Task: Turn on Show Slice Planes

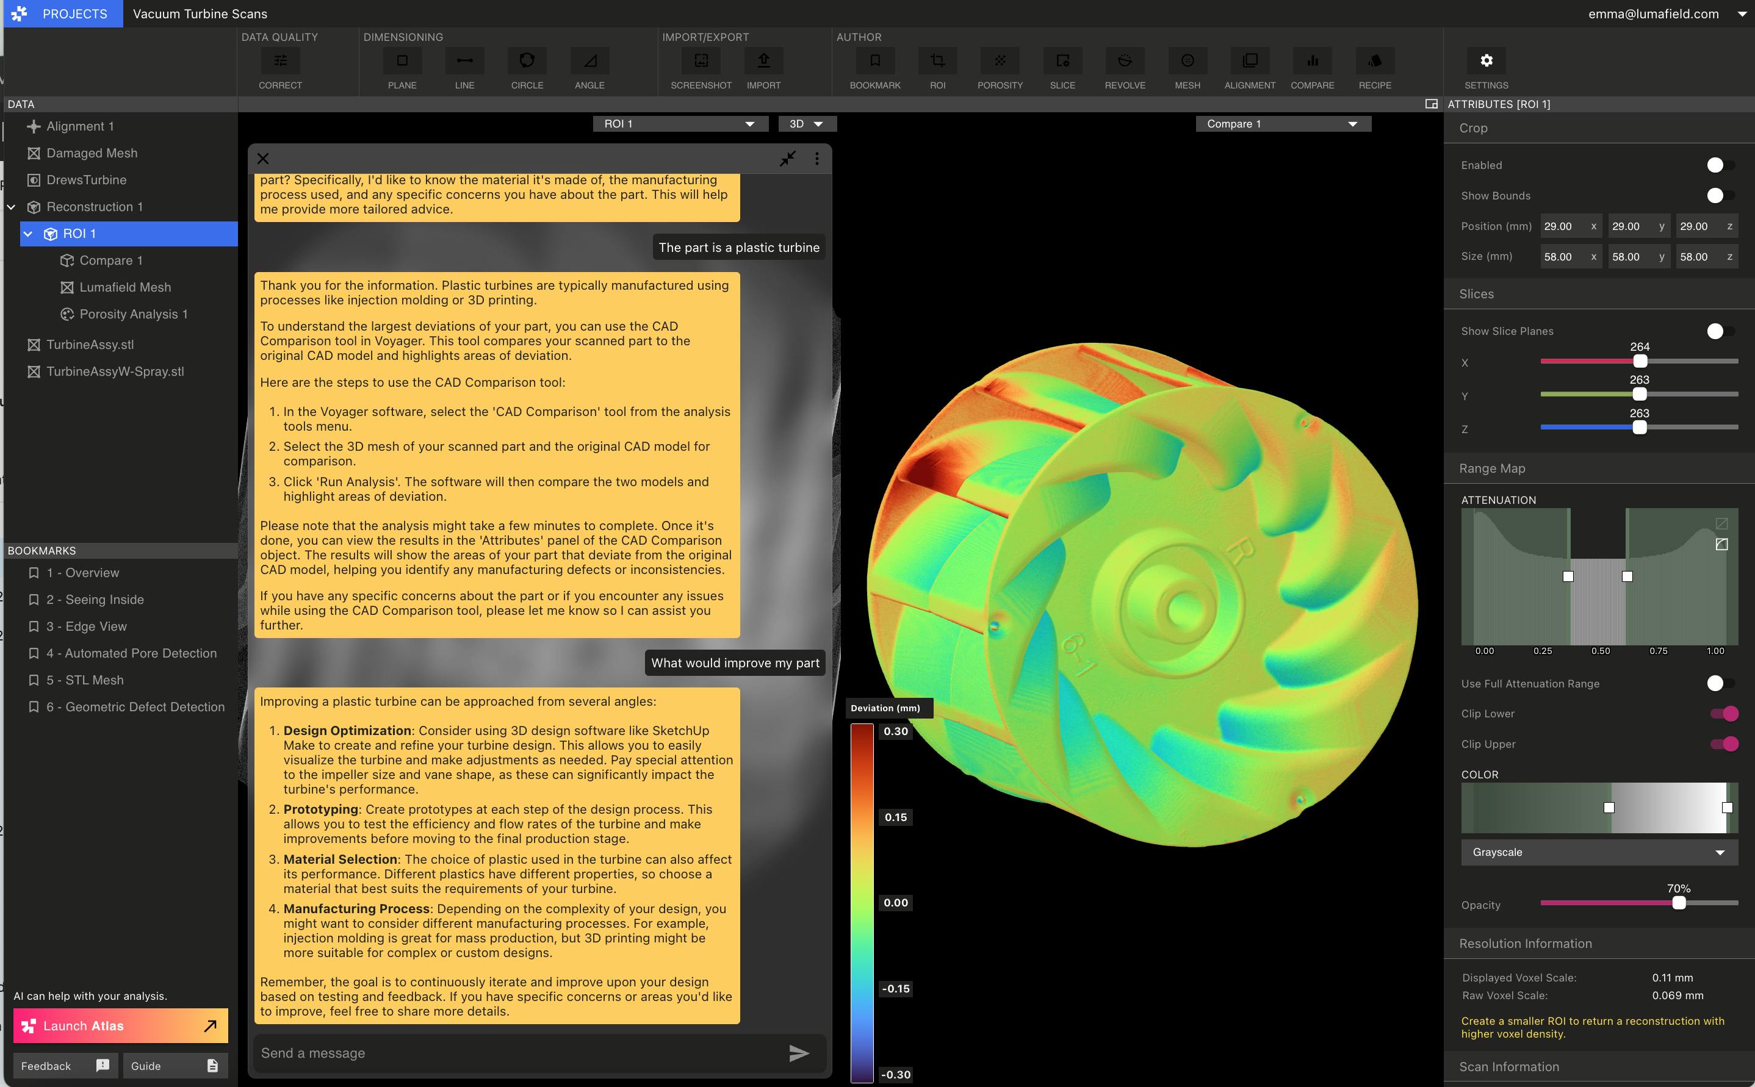Action: click(x=1720, y=331)
